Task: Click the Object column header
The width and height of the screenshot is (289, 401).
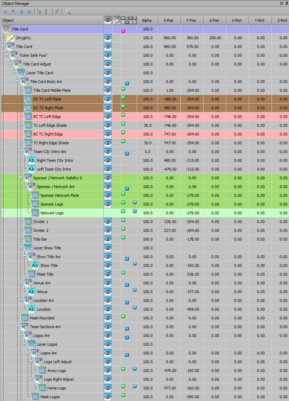Action: pyautogui.click(x=52, y=20)
